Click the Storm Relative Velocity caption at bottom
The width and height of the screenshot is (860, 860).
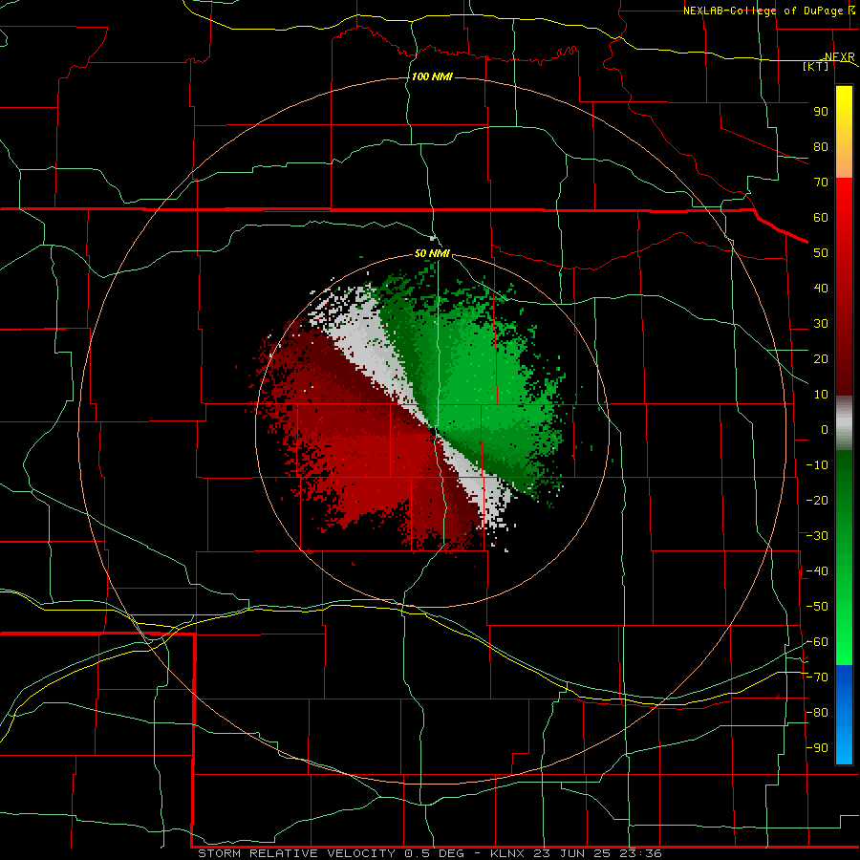coord(429,853)
